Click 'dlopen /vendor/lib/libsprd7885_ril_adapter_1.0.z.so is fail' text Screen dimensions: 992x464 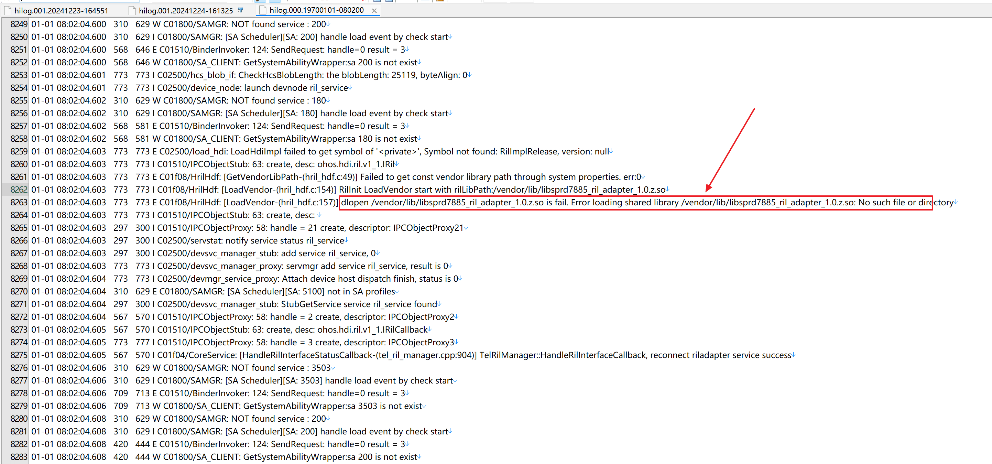[455, 202]
